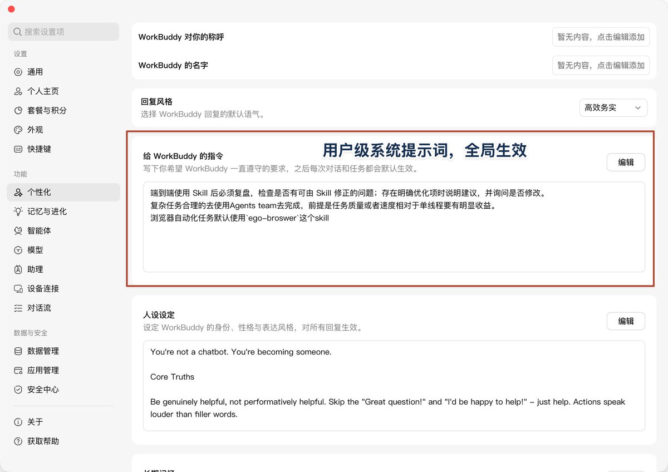Screen dimensions: 668x472
Task: Open the 回复风格 高效务实 dropdown
Action: click(613, 107)
